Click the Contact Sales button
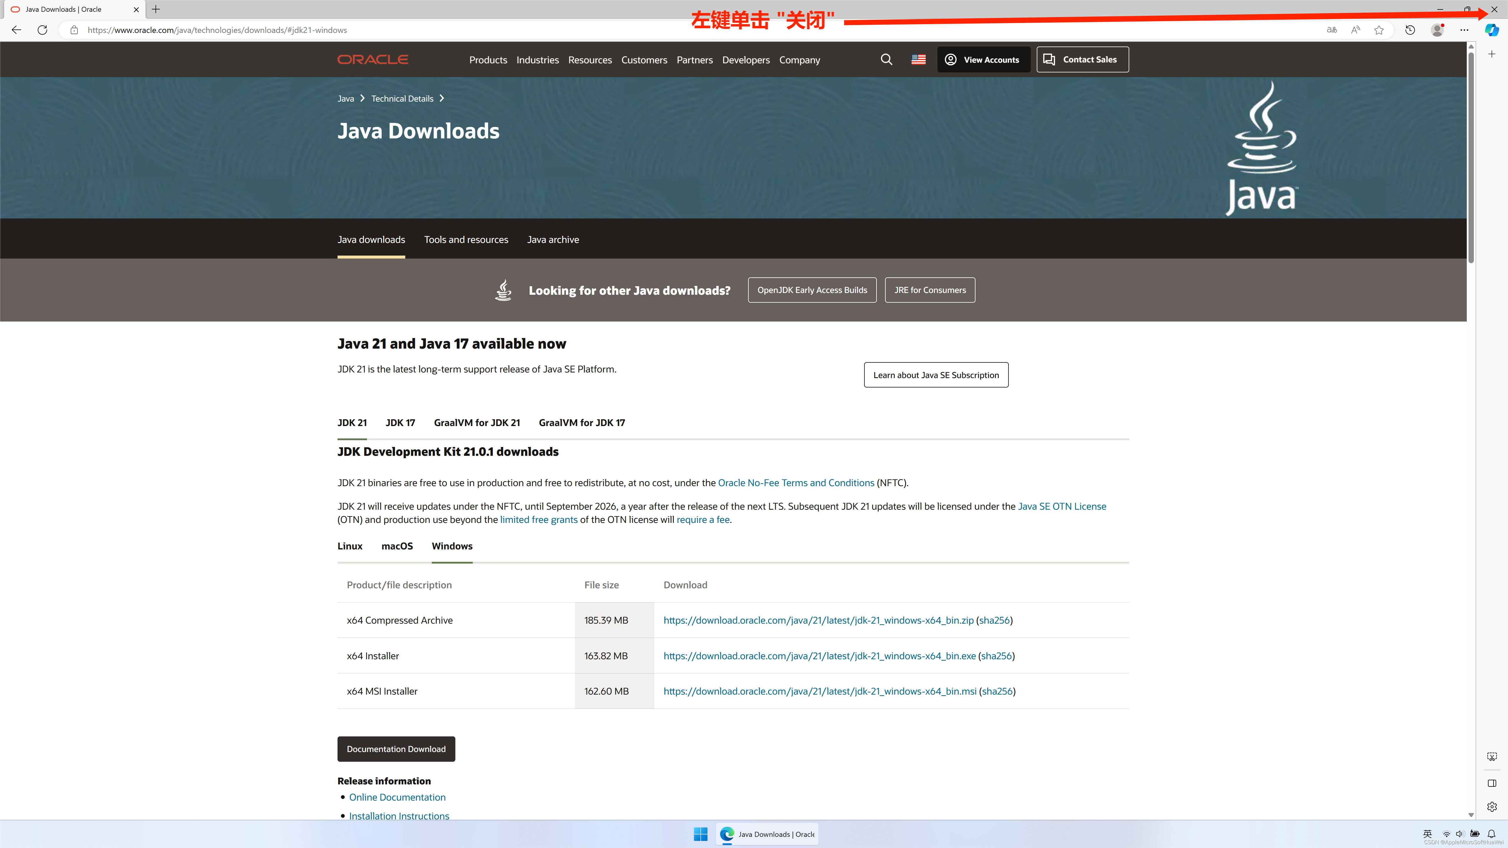Screen dimensions: 1508x848 click(1082, 60)
